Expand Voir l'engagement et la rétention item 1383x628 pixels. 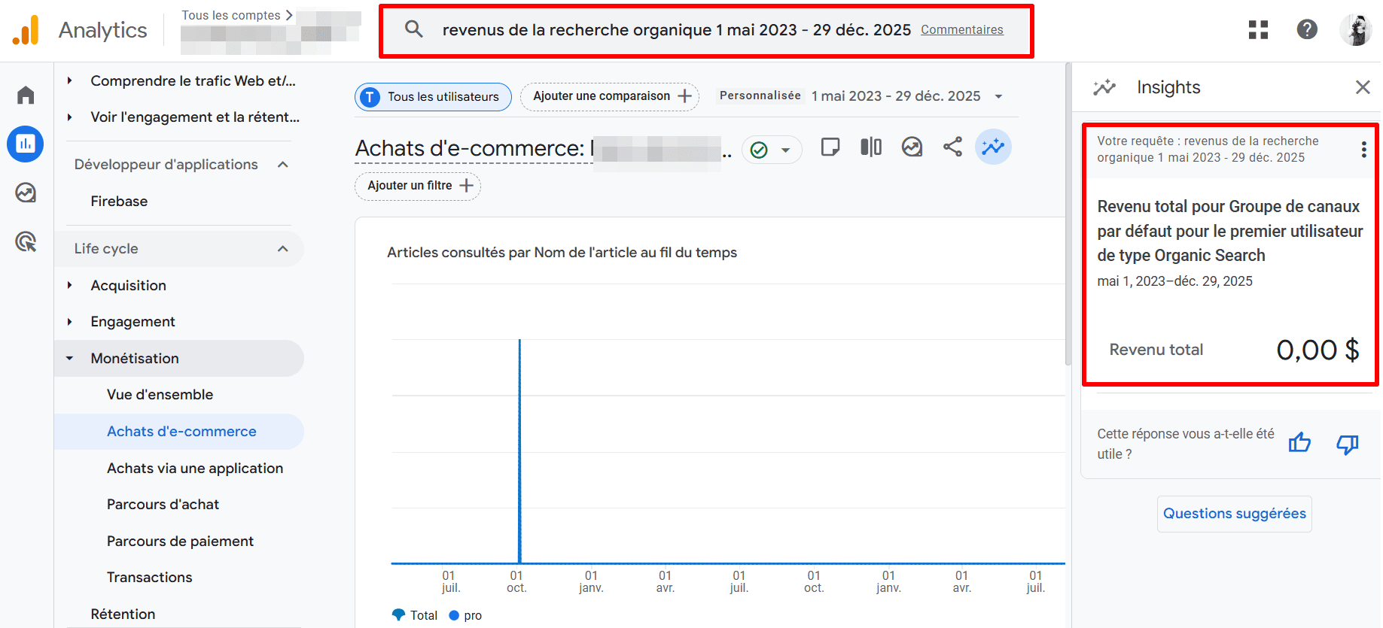(69, 117)
